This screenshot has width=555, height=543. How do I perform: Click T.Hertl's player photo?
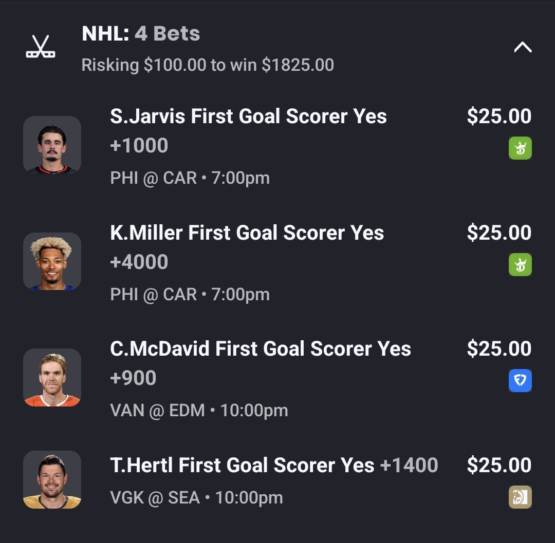tap(52, 480)
